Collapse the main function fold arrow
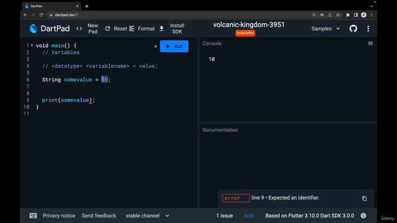The image size is (397, 223). [32, 45]
